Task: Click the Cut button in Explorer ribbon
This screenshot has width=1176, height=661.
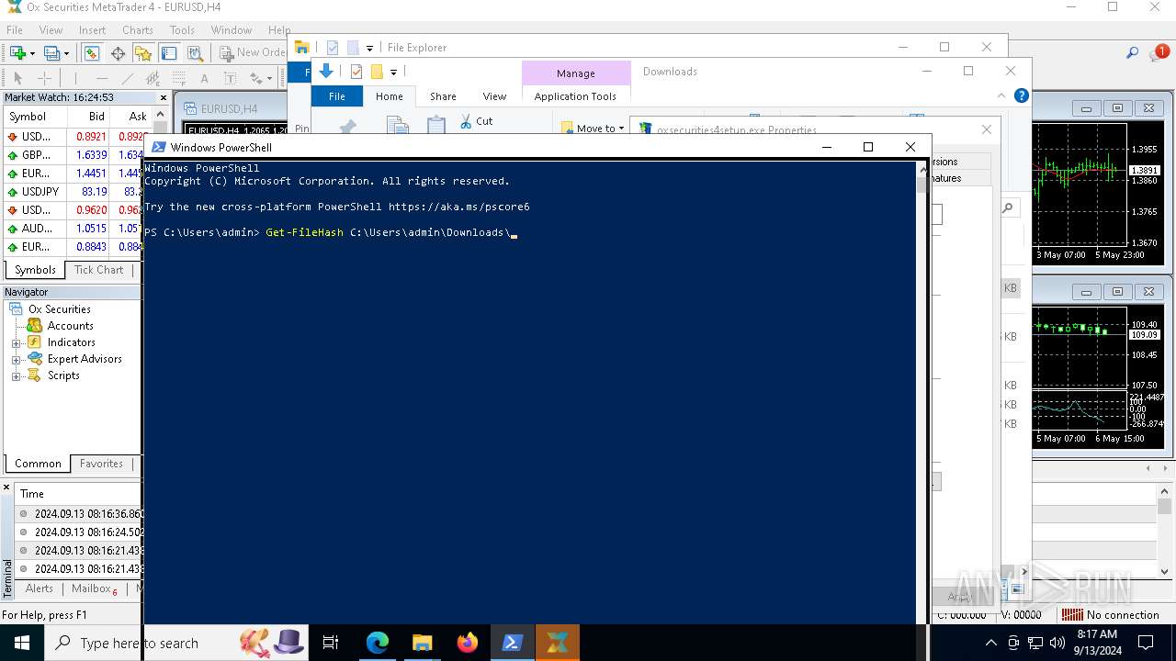Action: coord(477,121)
